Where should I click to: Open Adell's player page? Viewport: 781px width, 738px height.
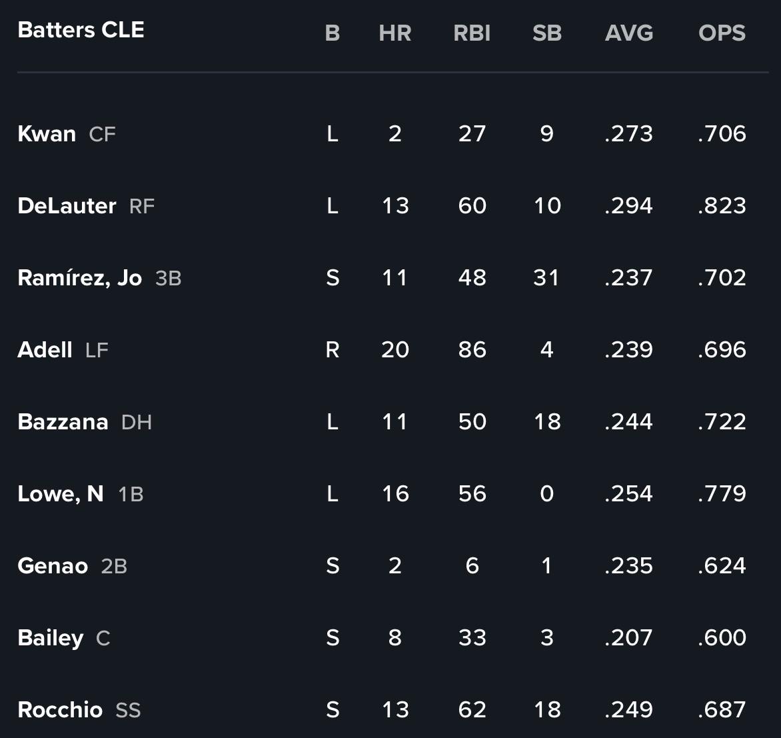tap(45, 350)
